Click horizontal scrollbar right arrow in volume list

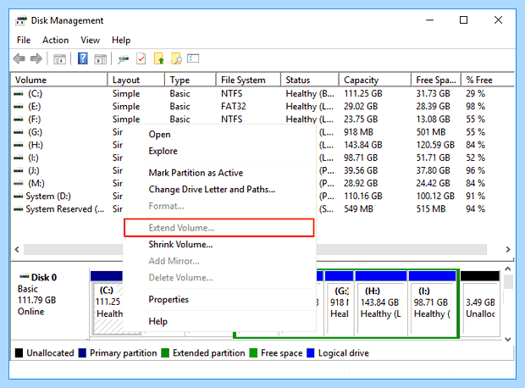point(508,249)
